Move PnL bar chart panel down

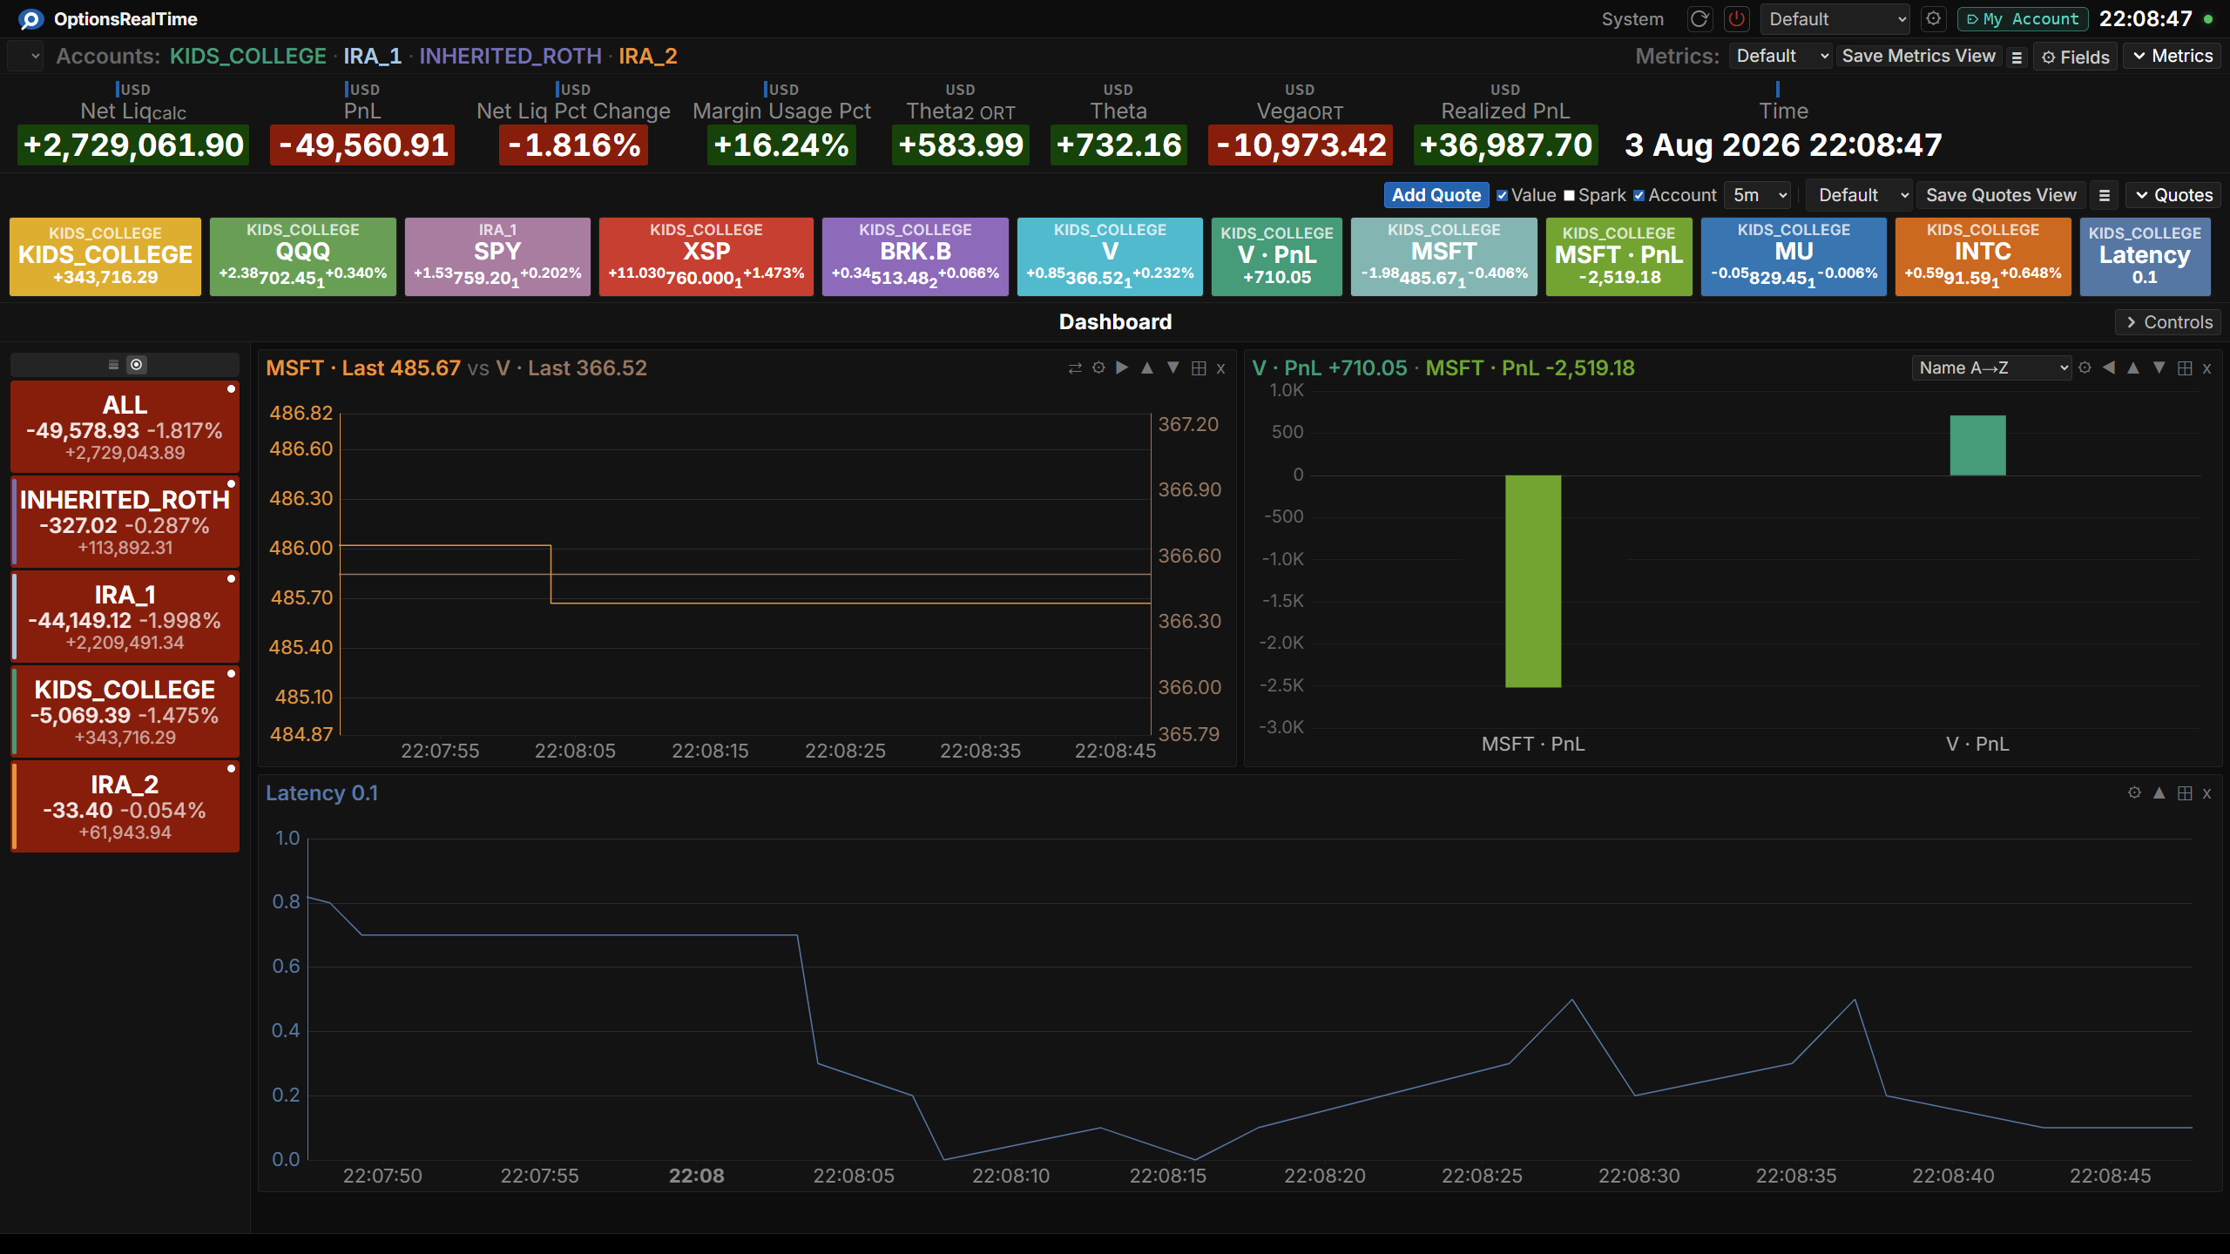(2159, 368)
